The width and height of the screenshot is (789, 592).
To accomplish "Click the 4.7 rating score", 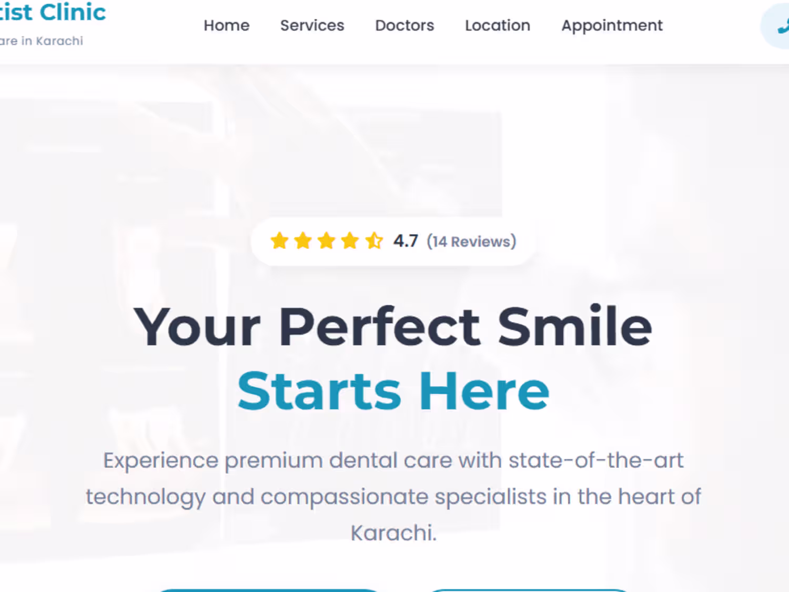I will (x=406, y=241).
